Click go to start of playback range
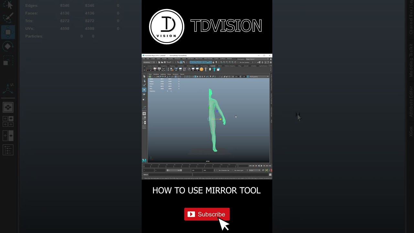The width and height of the screenshot is (414, 233). 250,166
